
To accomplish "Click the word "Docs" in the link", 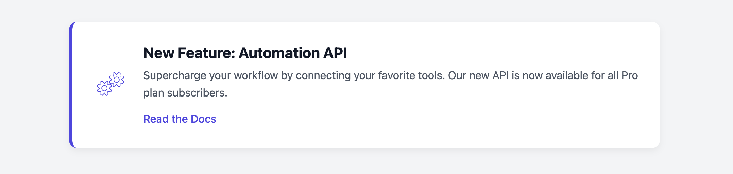I will [x=203, y=119].
